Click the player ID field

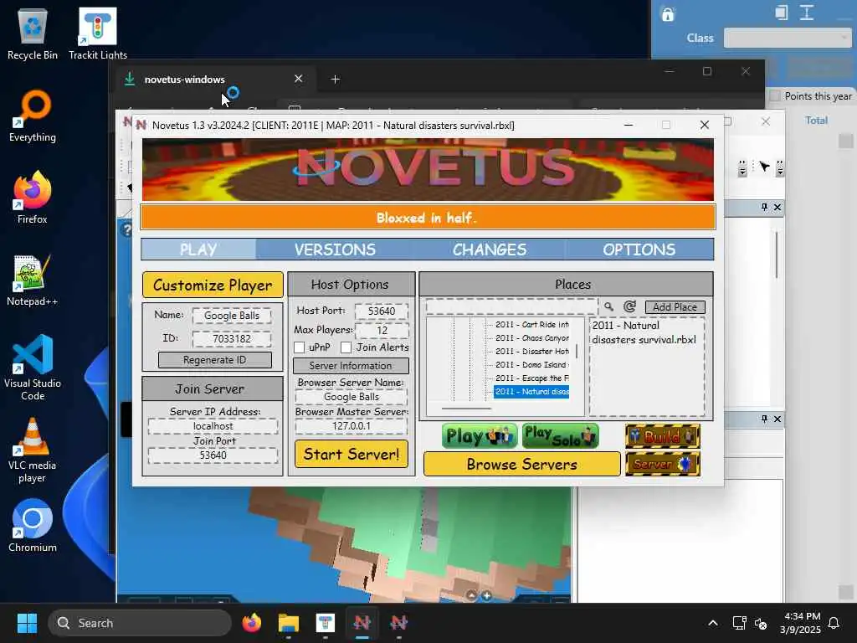click(x=232, y=338)
